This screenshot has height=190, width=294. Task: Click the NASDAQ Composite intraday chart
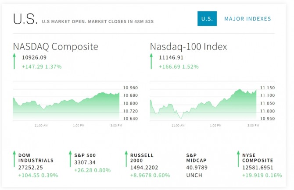pyautogui.click(x=66, y=104)
